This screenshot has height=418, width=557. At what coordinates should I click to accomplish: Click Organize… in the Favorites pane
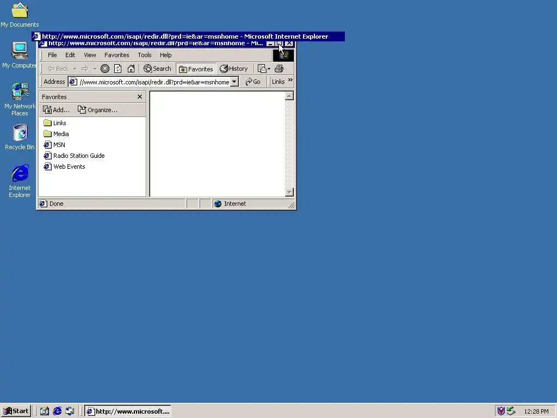point(97,110)
